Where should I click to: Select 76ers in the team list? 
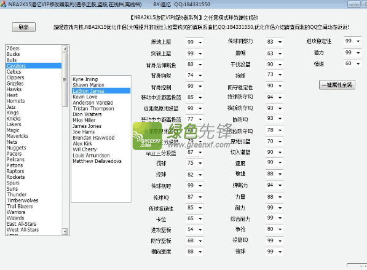(x=34, y=48)
